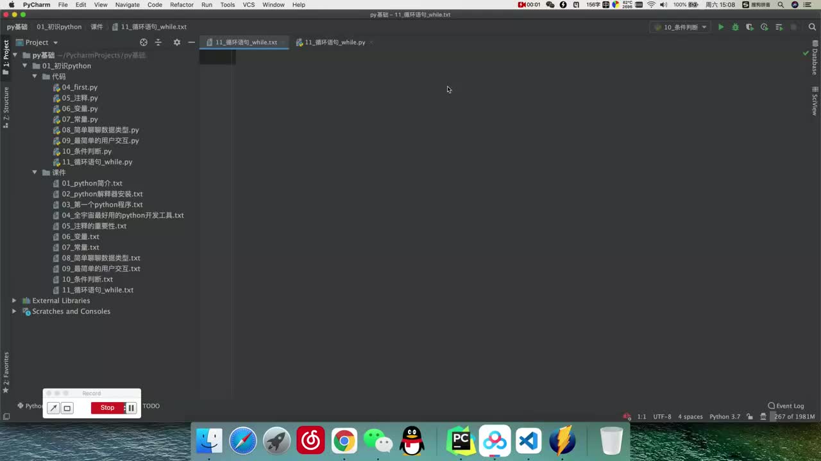Open the Trash in the Dock
821x461 pixels.
pos(611,441)
